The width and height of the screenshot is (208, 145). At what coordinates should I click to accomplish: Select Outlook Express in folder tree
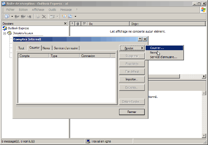pos(18,28)
